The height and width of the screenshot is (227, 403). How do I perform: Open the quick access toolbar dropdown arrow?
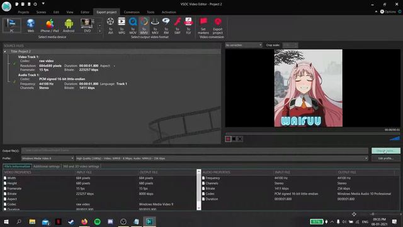pos(43,4)
